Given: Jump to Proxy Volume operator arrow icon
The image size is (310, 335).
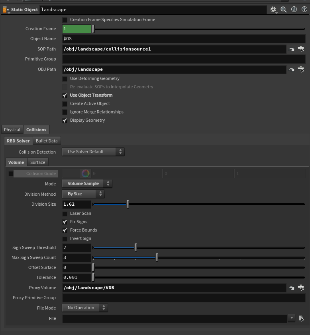Looking at the screenshot, I should 292,288.
